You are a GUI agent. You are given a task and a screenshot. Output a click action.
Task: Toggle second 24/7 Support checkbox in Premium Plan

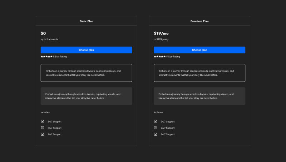156,128
